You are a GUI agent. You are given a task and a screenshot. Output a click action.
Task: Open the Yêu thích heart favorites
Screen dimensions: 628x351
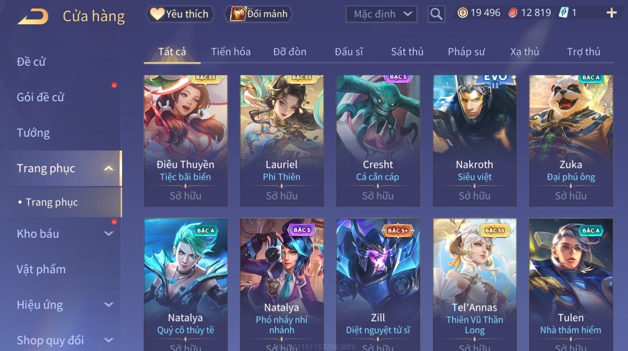pos(180,14)
